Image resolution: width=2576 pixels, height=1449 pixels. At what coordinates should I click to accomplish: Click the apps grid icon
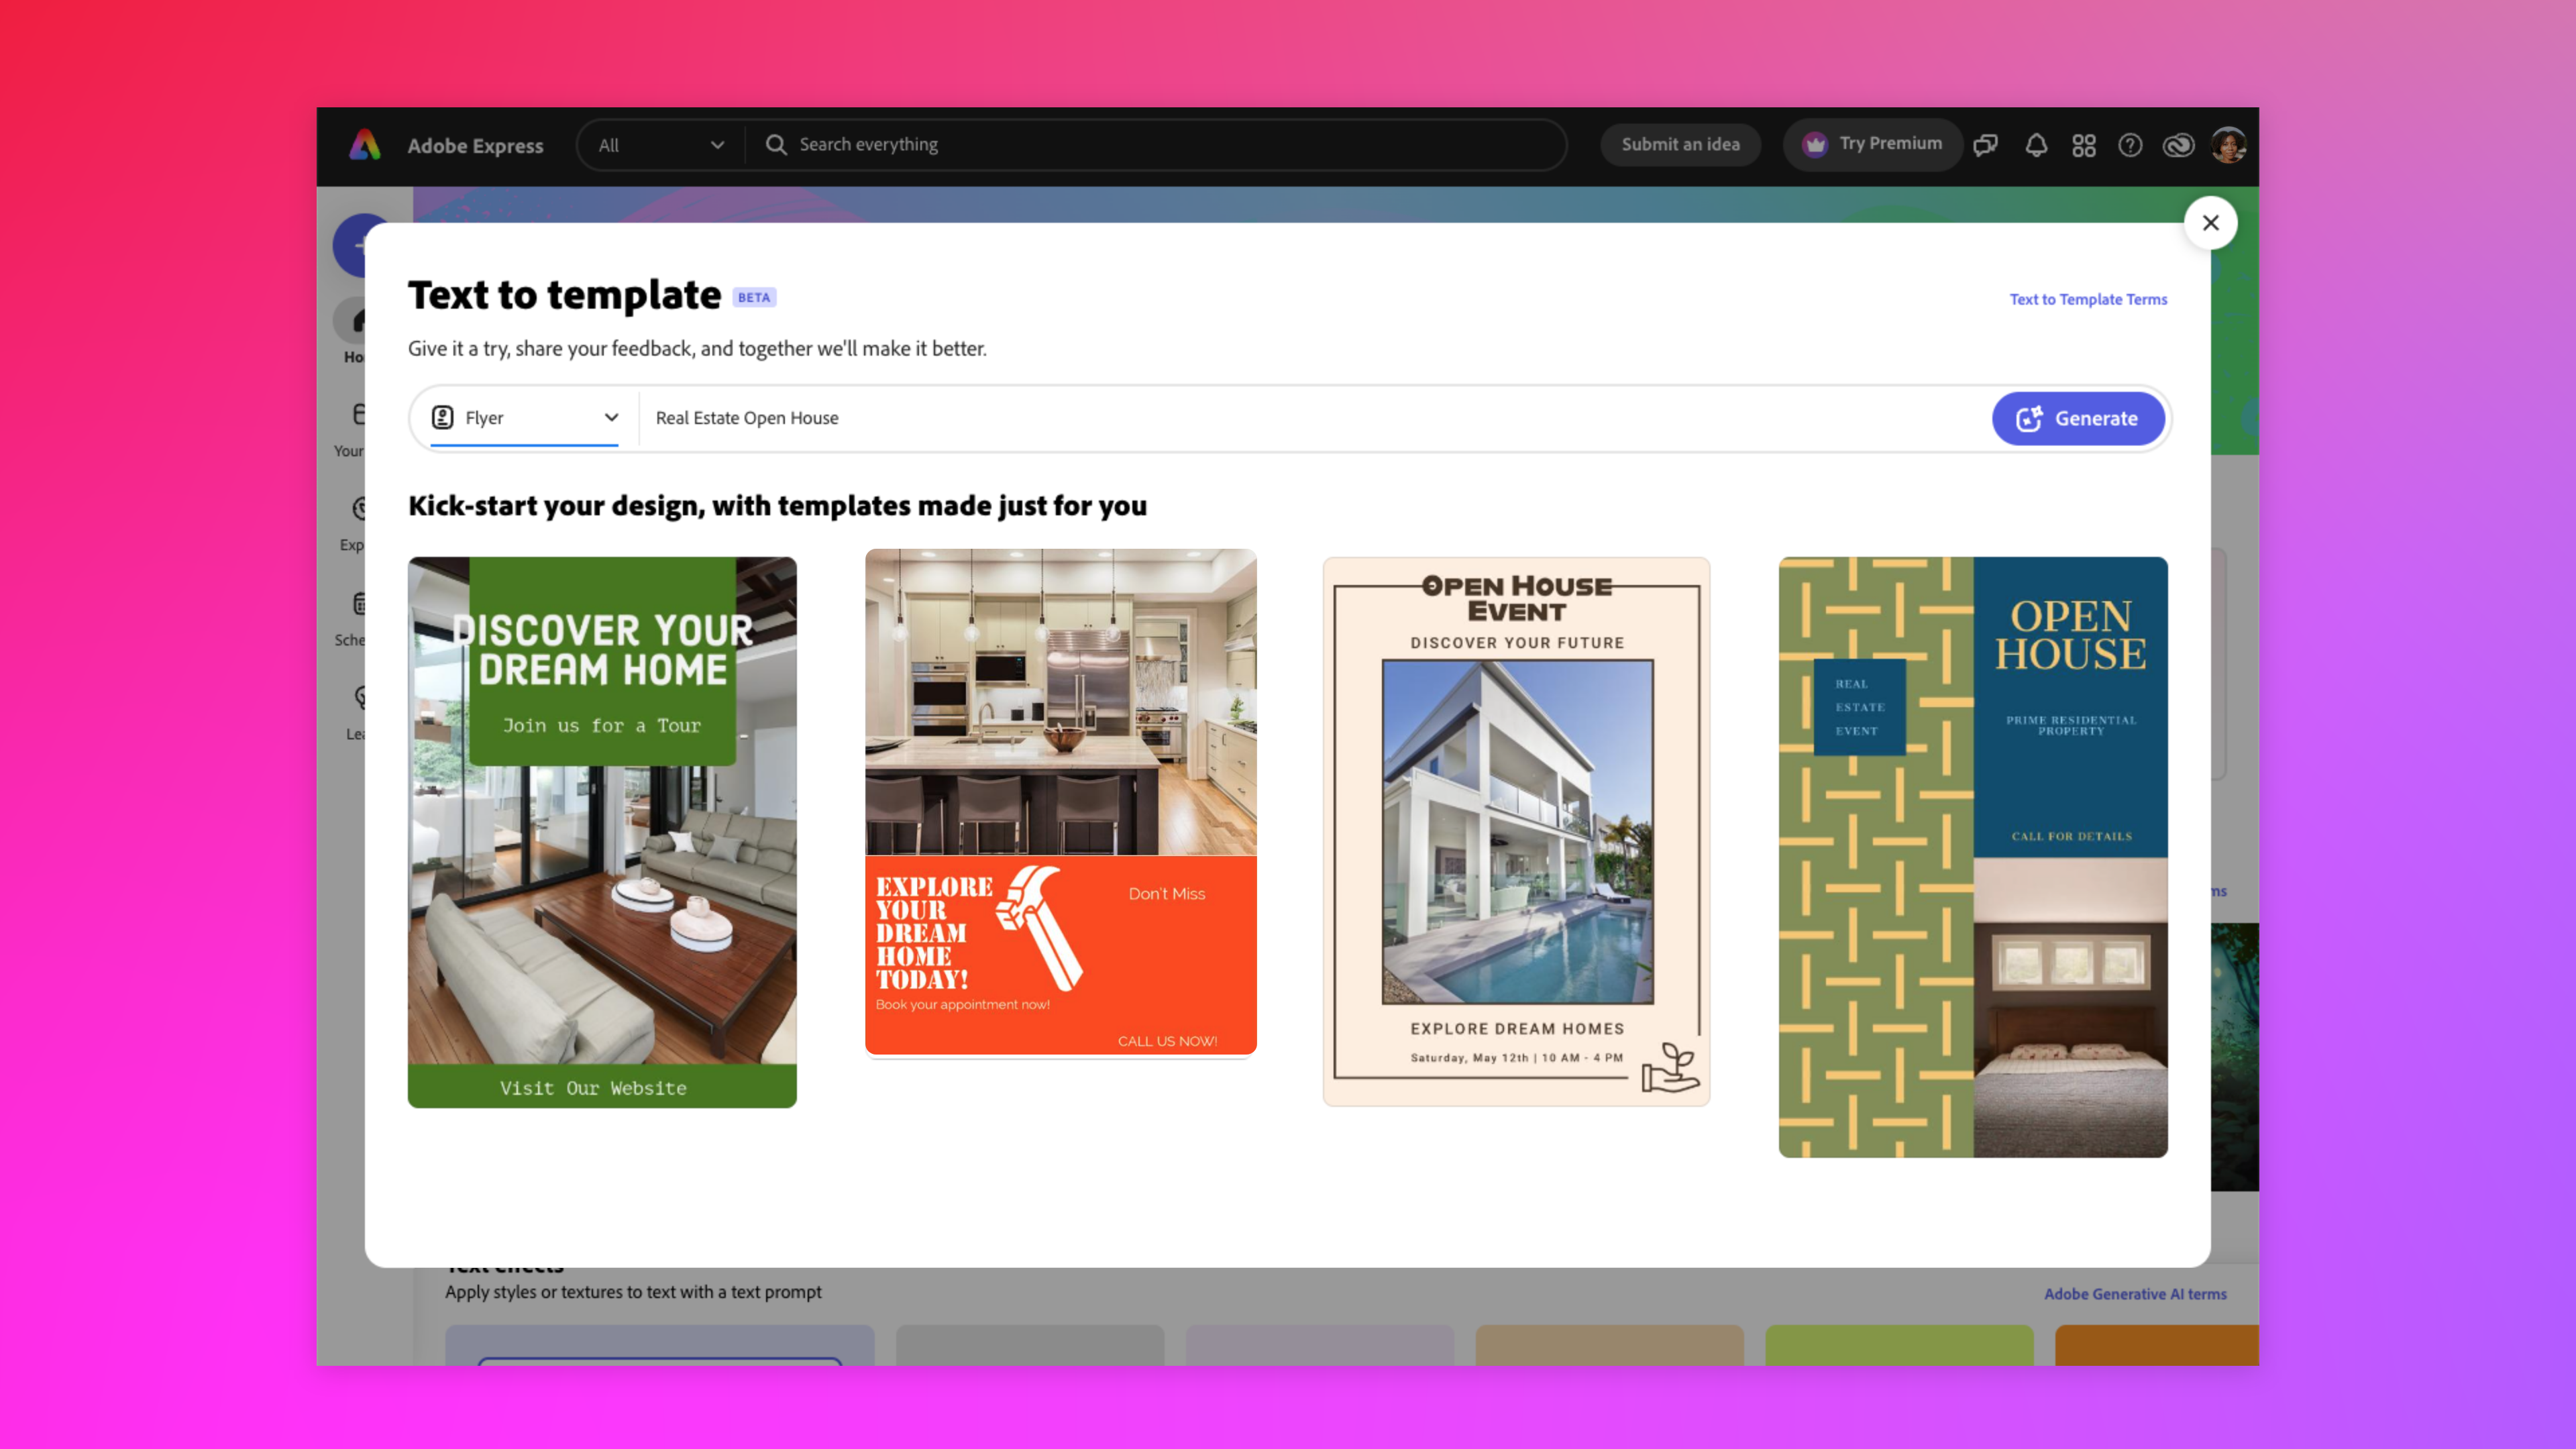point(2084,144)
